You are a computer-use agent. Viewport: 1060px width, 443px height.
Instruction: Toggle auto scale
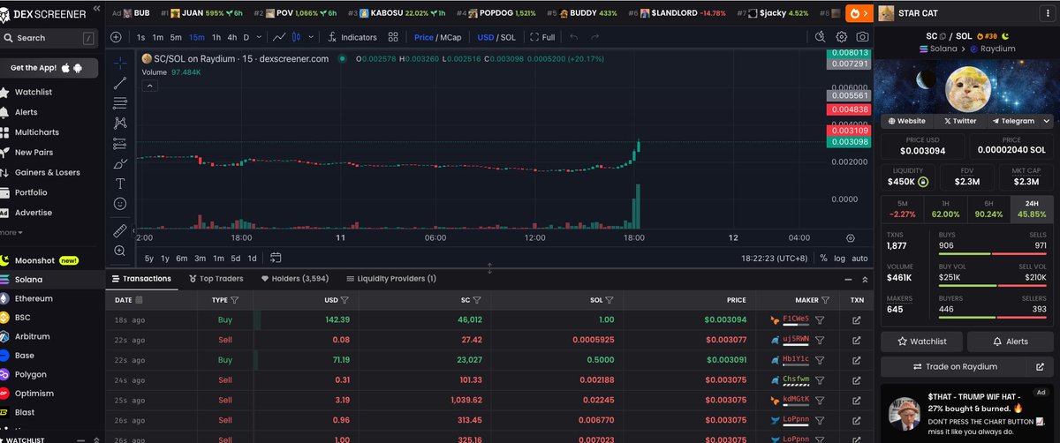859,258
